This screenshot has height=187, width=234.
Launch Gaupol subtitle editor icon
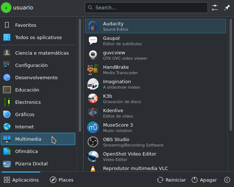[93, 41]
